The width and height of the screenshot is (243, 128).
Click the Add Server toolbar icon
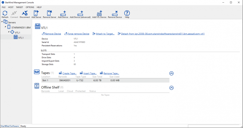[x=36, y=13]
